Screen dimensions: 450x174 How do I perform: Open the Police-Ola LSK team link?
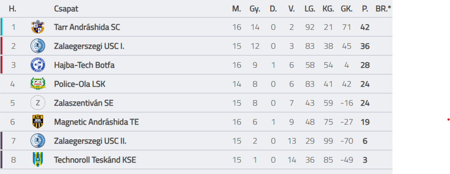[x=80, y=84]
